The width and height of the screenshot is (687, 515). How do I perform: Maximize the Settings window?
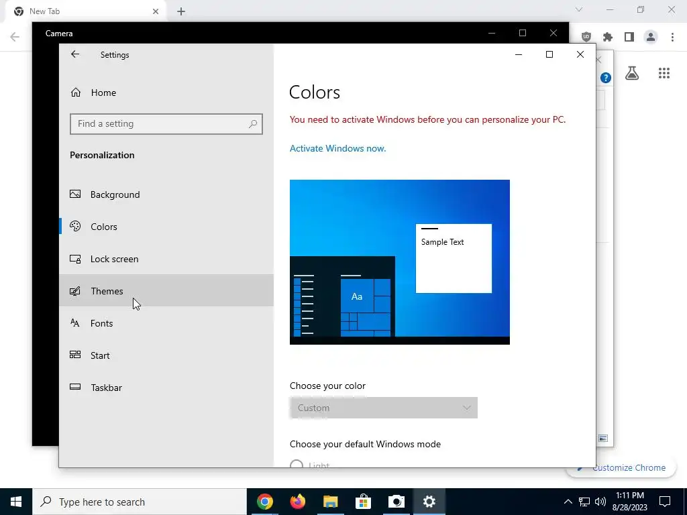coord(549,54)
